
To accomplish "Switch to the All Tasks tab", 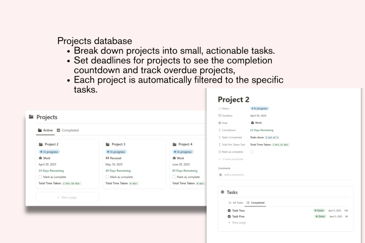I will (235, 203).
